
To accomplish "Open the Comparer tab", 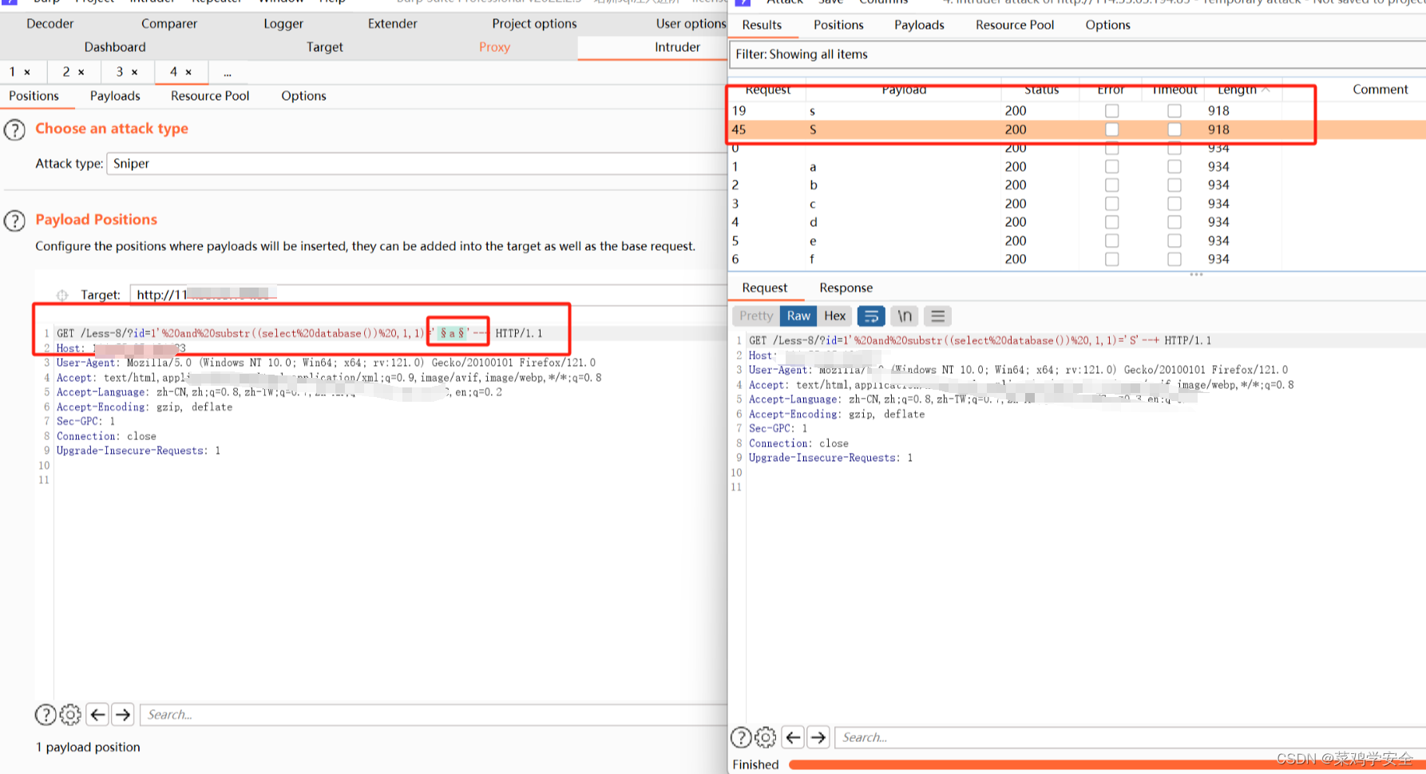I will (x=169, y=24).
